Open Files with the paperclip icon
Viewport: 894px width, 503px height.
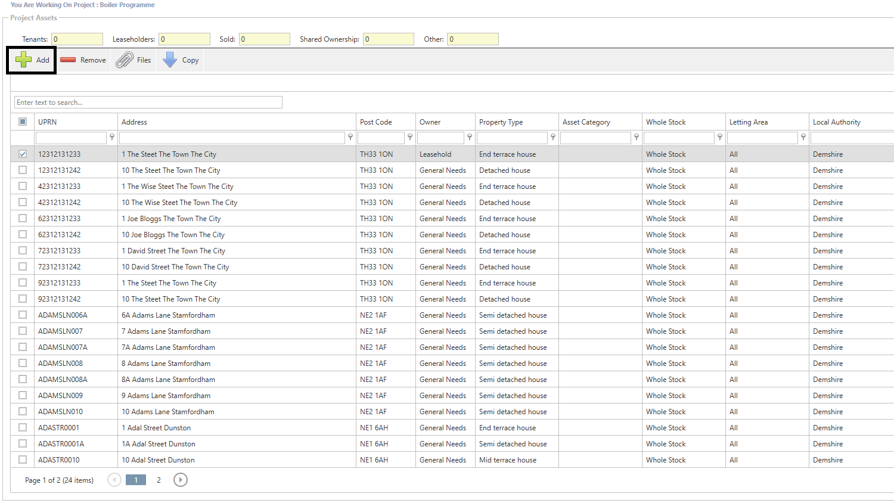[x=125, y=60]
